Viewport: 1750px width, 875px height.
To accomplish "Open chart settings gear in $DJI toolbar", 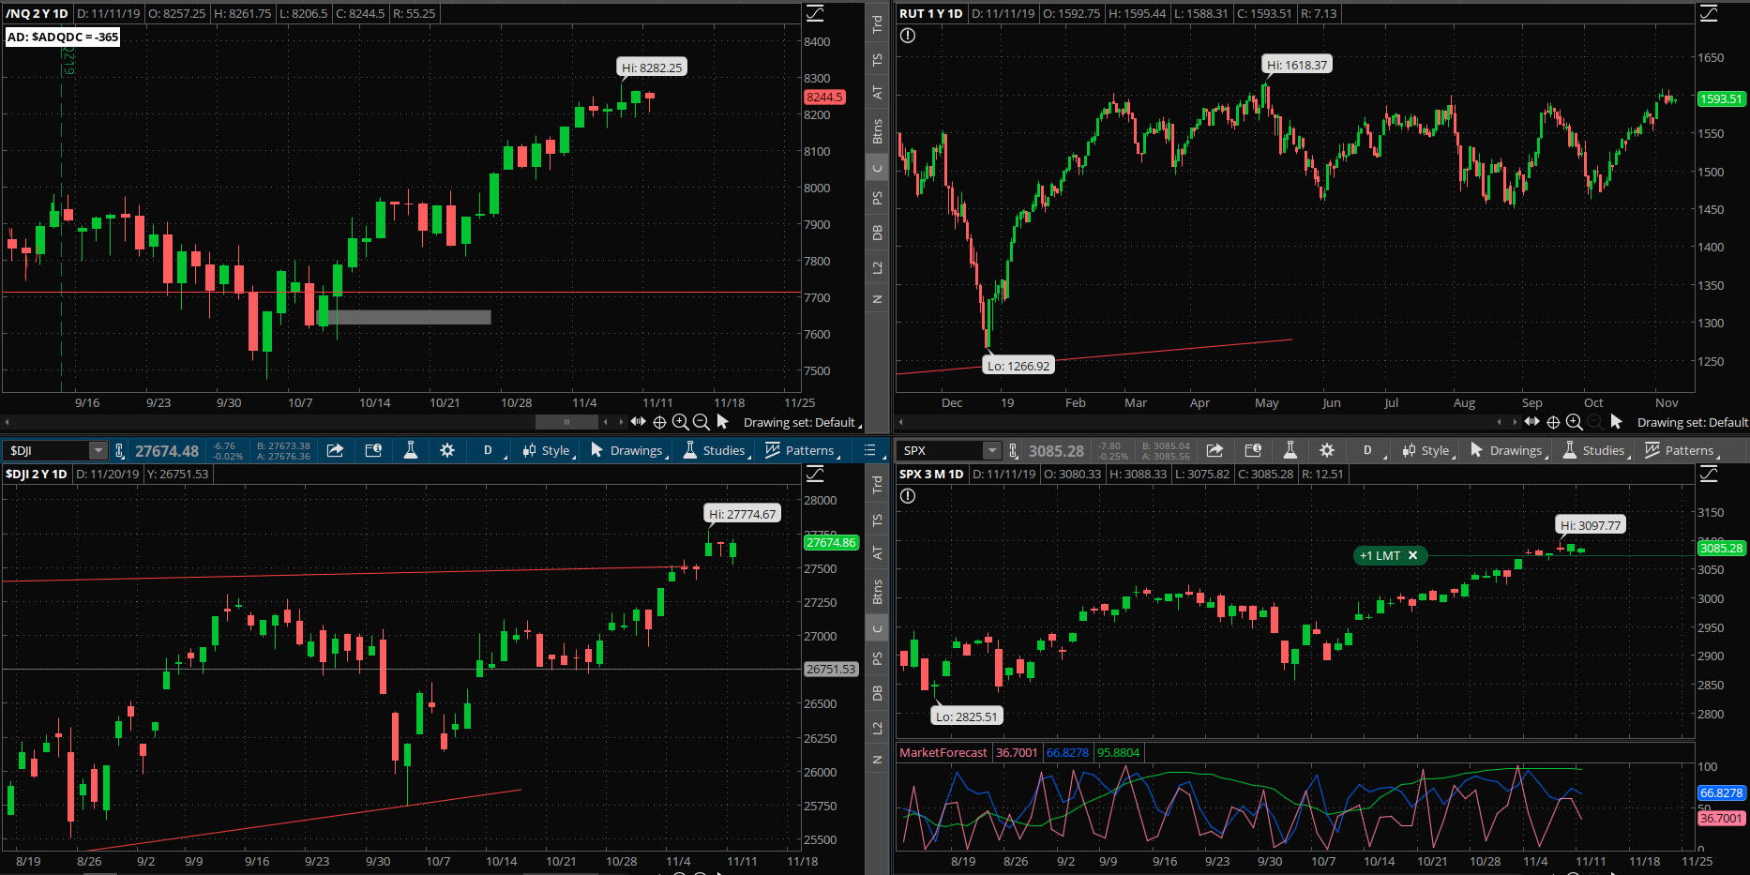I will tap(447, 450).
